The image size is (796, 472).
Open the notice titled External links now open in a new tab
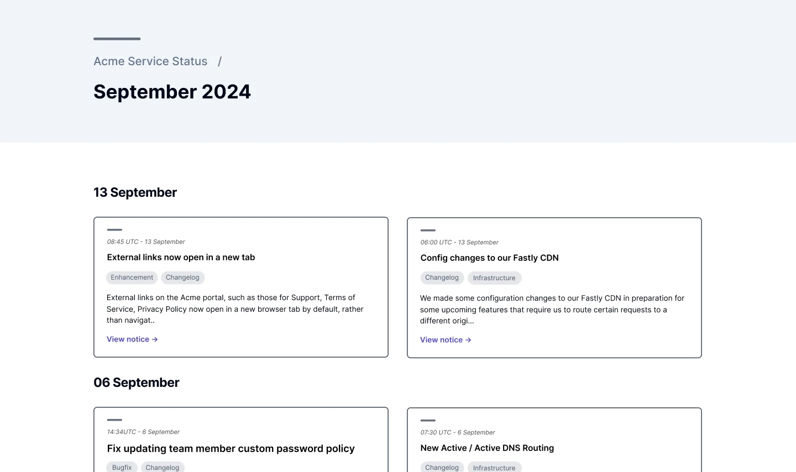point(181,257)
